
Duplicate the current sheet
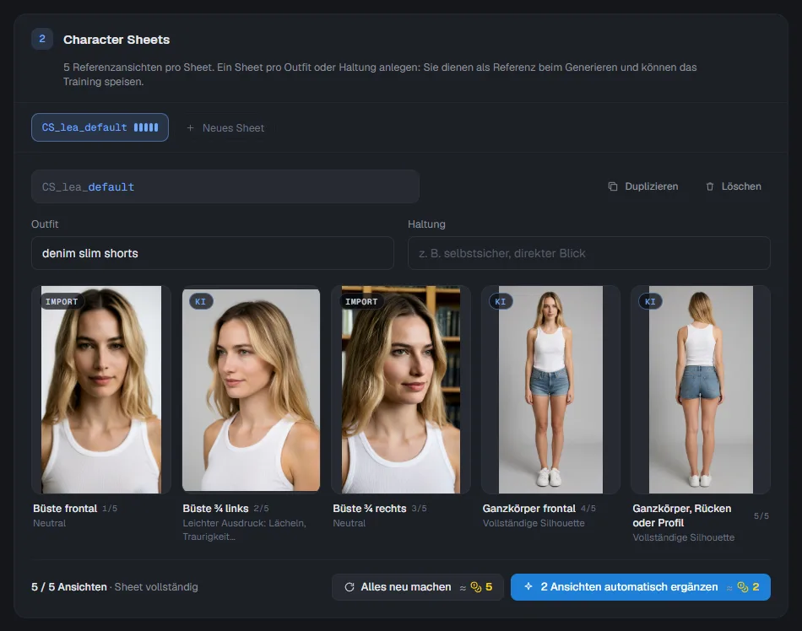click(x=643, y=186)
